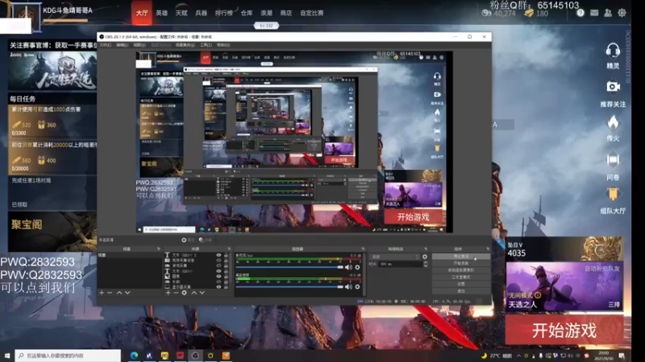Open scene transition properties gear

(x=425, y=257)
